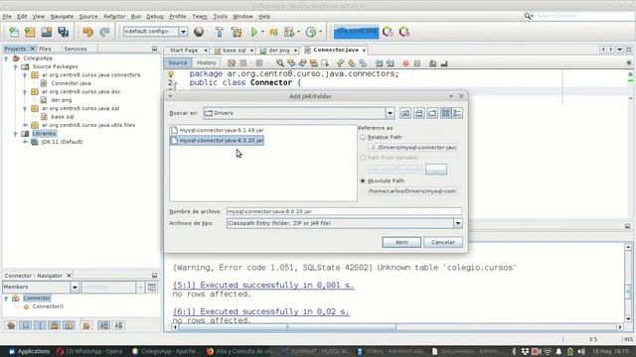Click the Open Project toolbar icon
This screenshot has height=357, width=636.
47,32
